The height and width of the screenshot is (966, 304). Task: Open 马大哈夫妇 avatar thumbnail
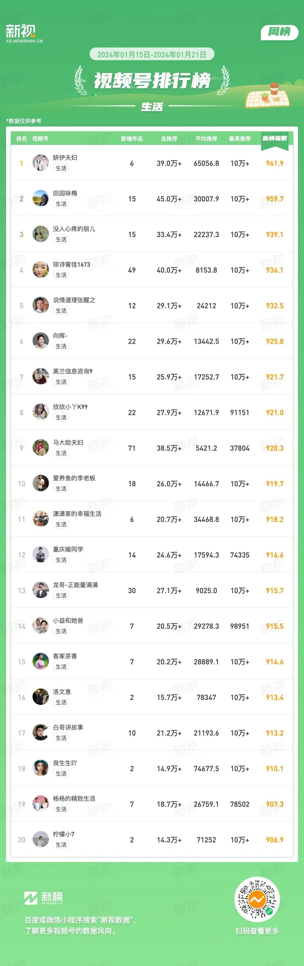pos(40,448)
